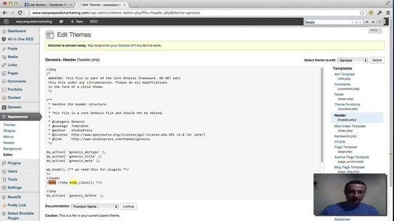The height and width of the screenshot is (221, 394).
Task: Open Menus under Appearance
Action: 8,137
